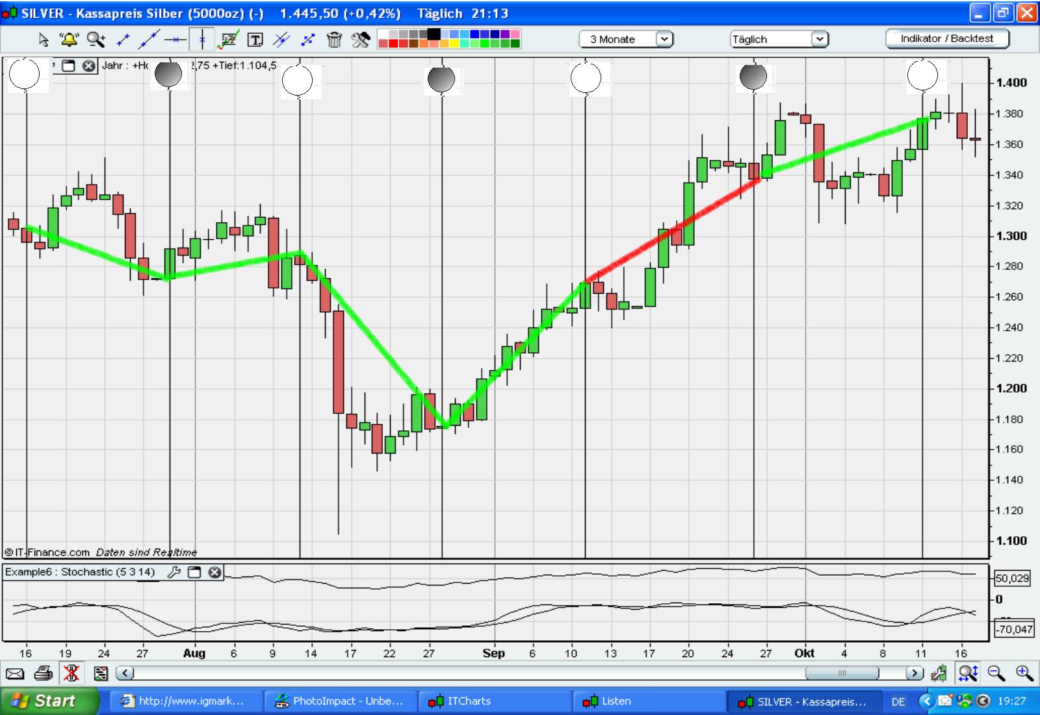Pick the black color swatch
Viewport: 1040px width, 715px height.
click(x=434, y=34)
